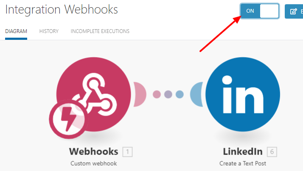Click the LinkedIn input half-circle connector

(196, 94)
